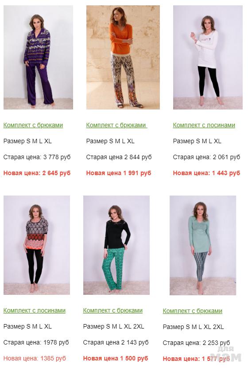Click the 'Старая цена: 2 253 руб' text
248x368 pixels.
[196, 343]
